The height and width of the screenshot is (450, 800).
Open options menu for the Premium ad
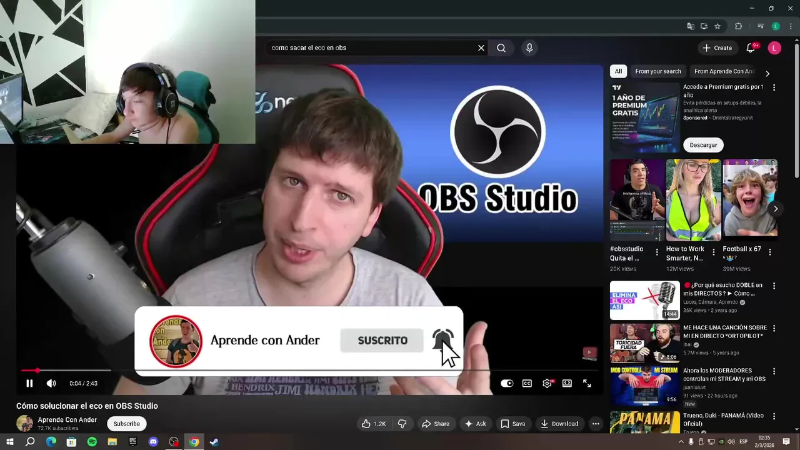774,87
